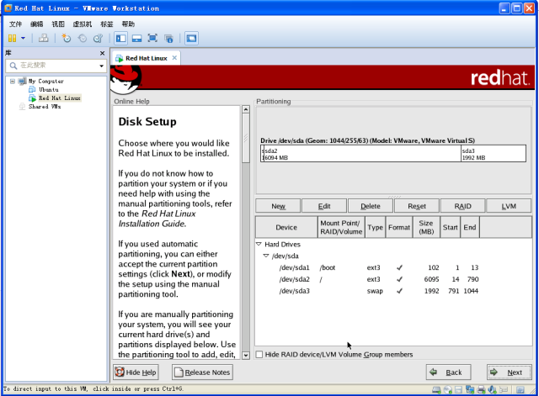Open the 编辑 menu
The height and width of the screenshot is (396, 539).
click(37, 24)
